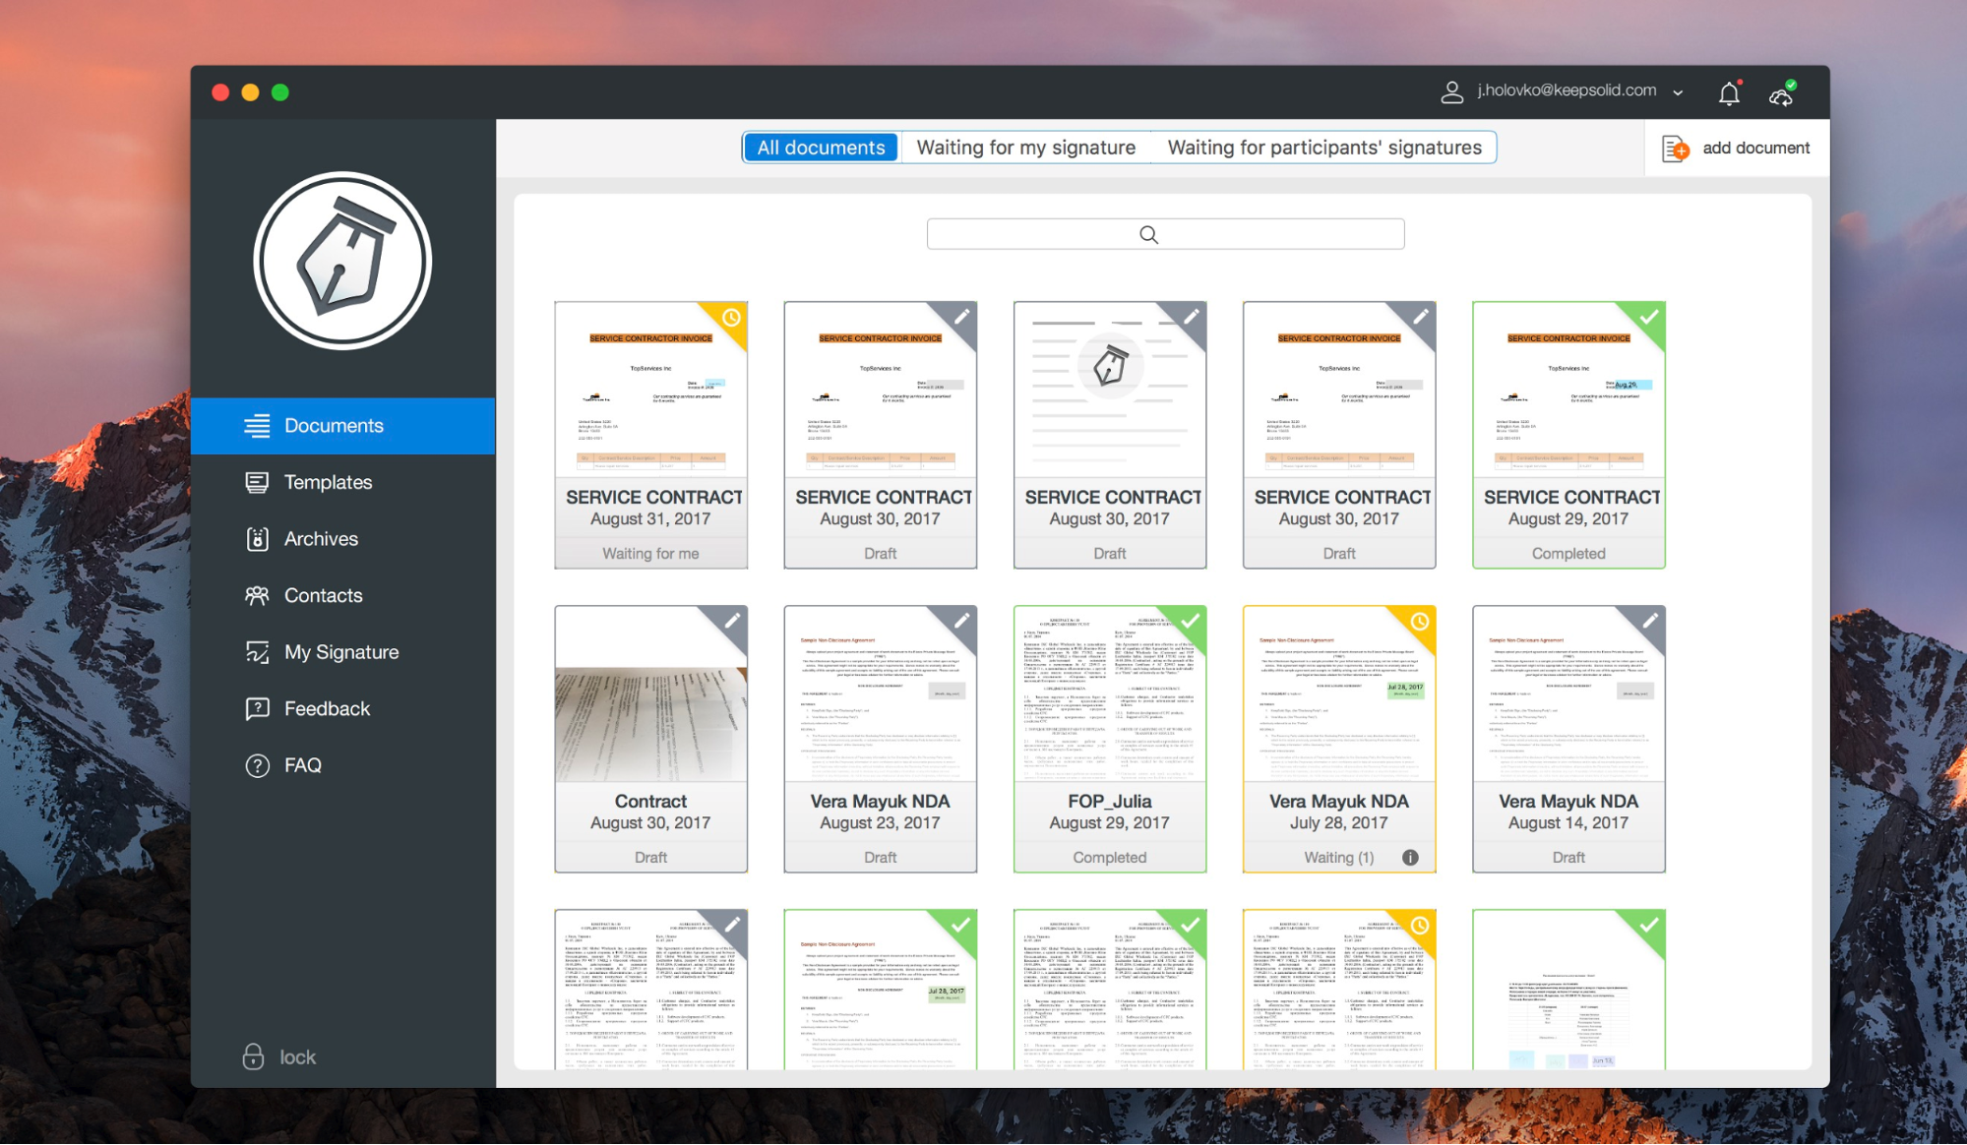1967x1145 pixels.
Task: Click the notification bell icon
Action: tap(1729, 93)
